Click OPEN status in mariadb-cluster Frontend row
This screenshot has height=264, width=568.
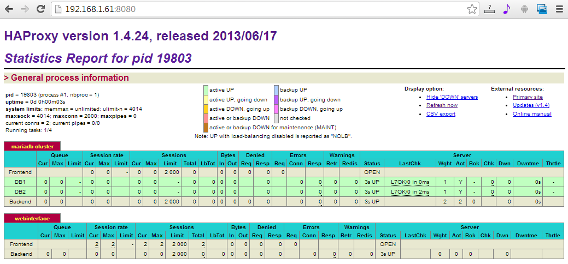372,172
